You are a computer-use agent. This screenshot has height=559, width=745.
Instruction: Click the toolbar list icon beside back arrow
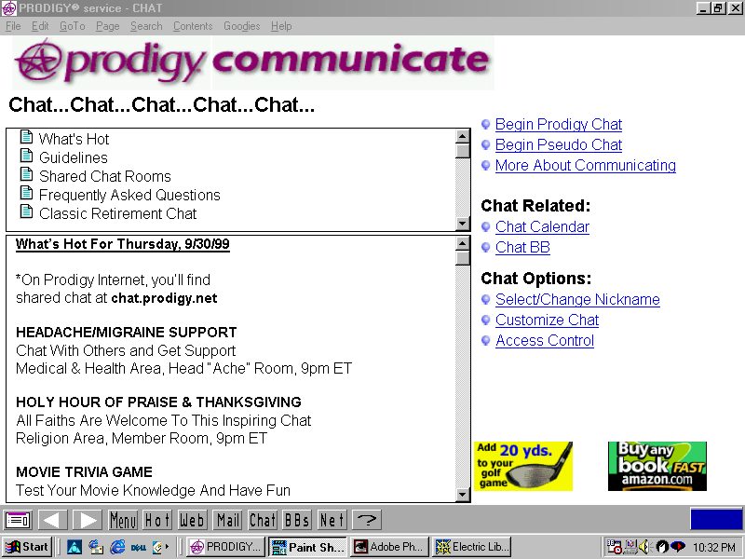tap(18, 520)
